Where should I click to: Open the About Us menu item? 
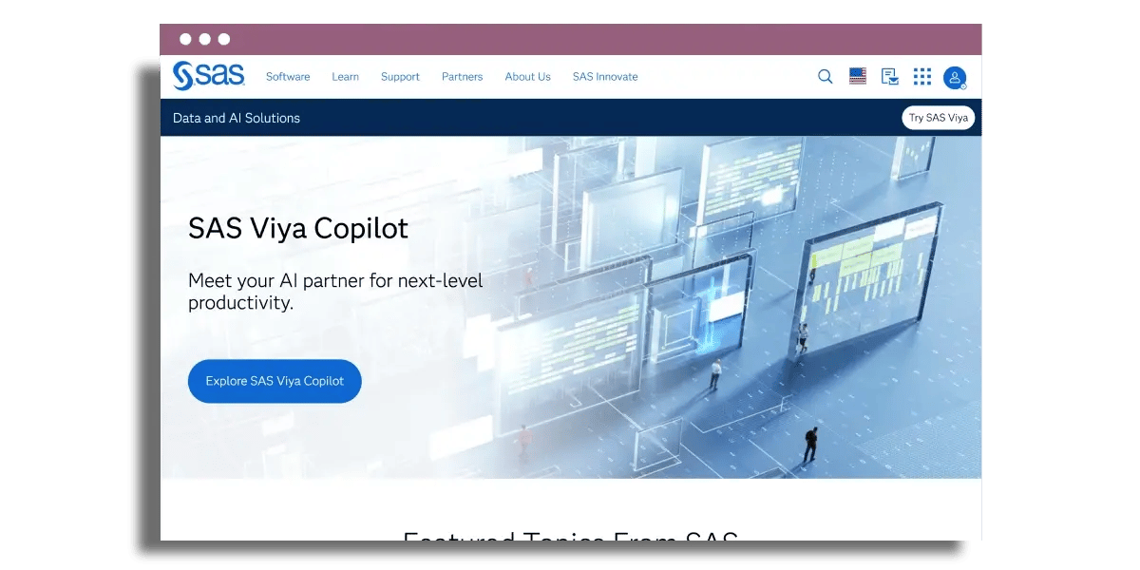527,77
